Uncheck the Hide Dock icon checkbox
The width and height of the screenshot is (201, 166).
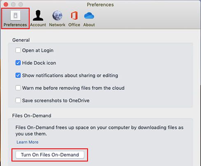tap(18, 63)
